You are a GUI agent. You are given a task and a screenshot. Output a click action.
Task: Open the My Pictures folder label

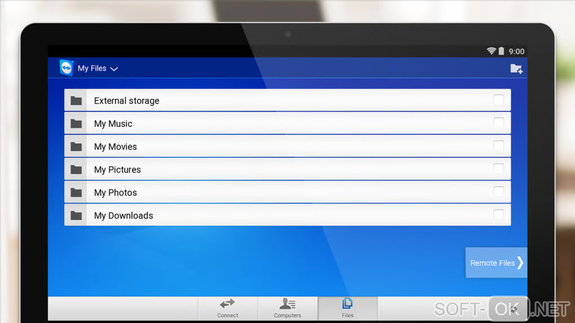pyautogui.click(x=117, y=170)
